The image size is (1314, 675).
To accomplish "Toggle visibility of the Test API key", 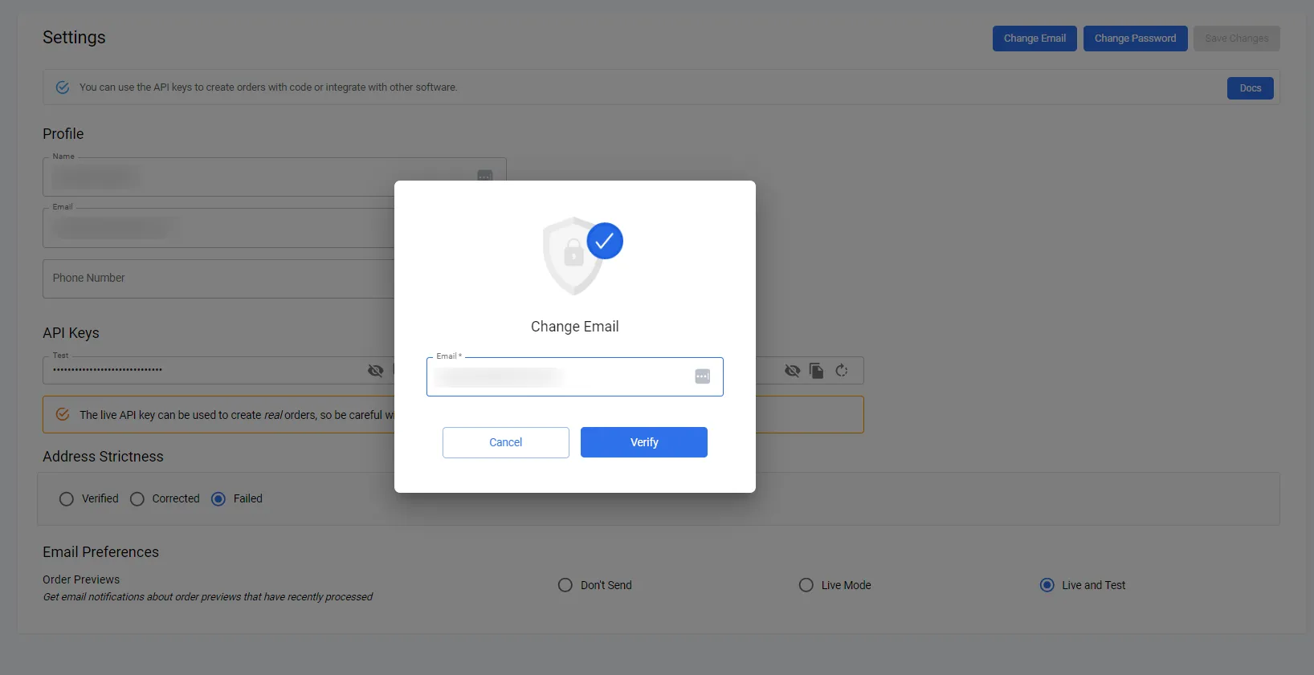I will (375, 371).
